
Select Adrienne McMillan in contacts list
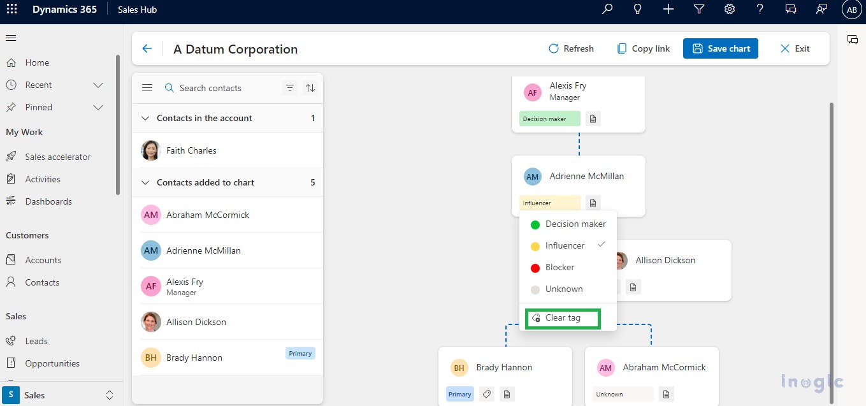click(x=227, y=250)
